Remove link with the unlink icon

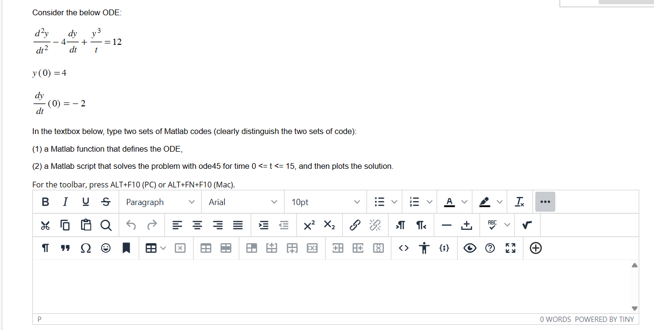(375, 225)
